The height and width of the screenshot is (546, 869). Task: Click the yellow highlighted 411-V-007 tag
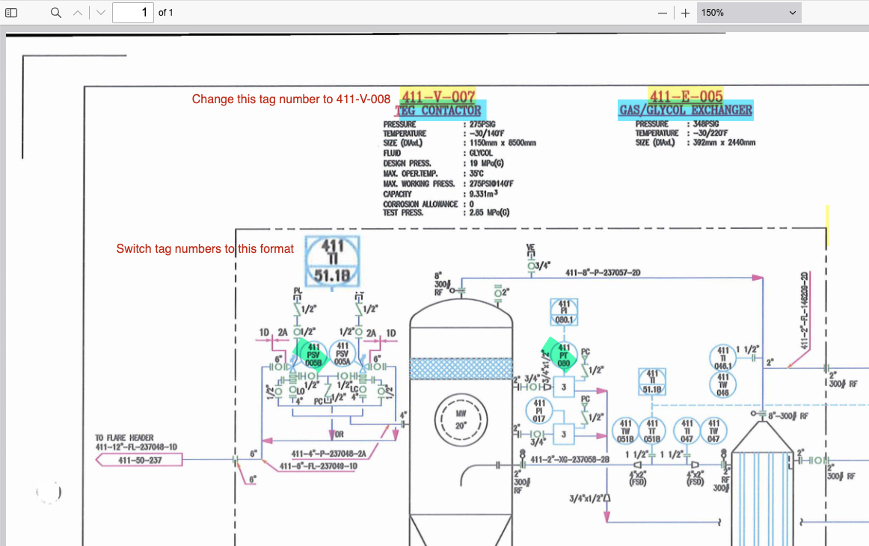[438, 96]
